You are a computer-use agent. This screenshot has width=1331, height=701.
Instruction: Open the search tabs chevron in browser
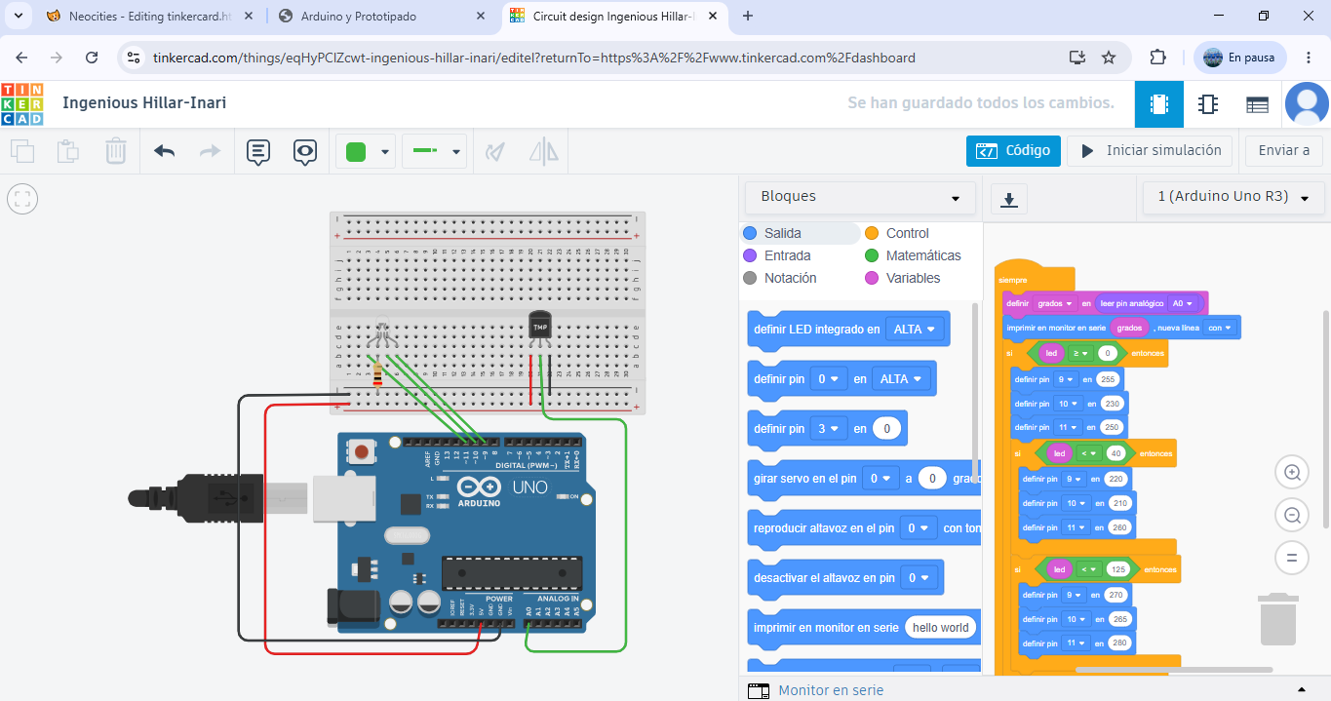pos(18,16)
